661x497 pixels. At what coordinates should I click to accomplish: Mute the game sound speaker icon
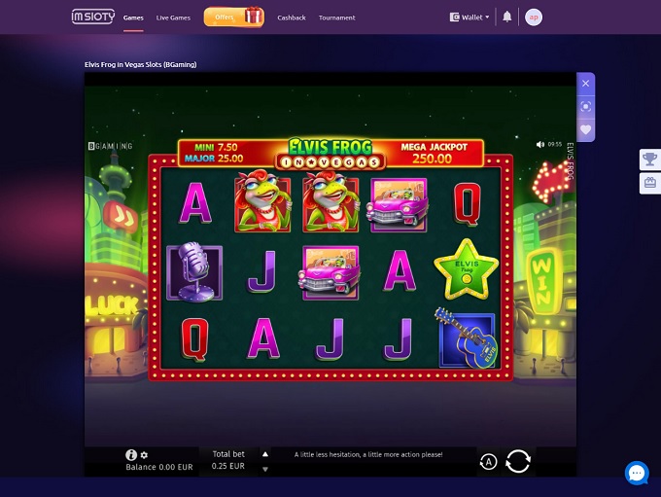pos(540,144)
